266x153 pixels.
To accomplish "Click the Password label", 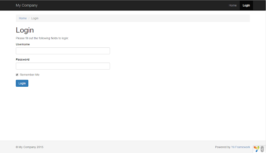I will click(x=22, y=60).
